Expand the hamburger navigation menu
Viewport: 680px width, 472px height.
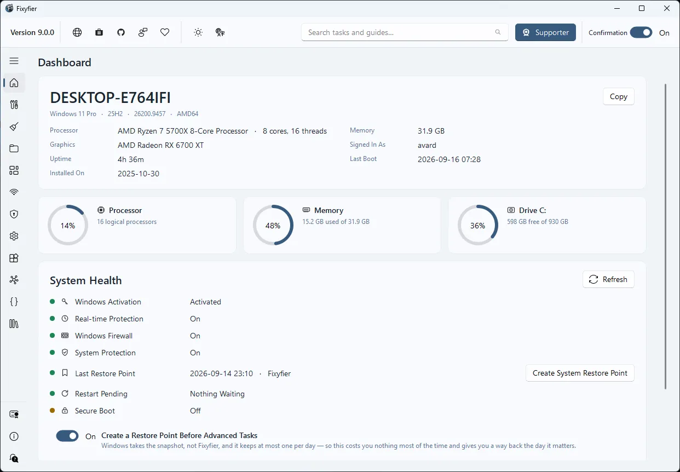tap(14, 61)
